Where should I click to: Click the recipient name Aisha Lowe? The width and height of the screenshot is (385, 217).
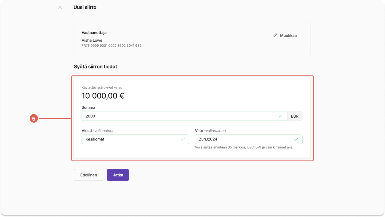tap(92, 41)
